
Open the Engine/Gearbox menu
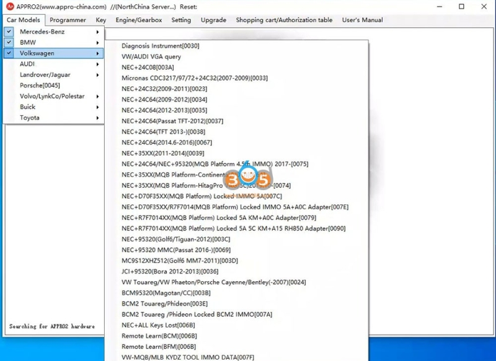[139, 20]
